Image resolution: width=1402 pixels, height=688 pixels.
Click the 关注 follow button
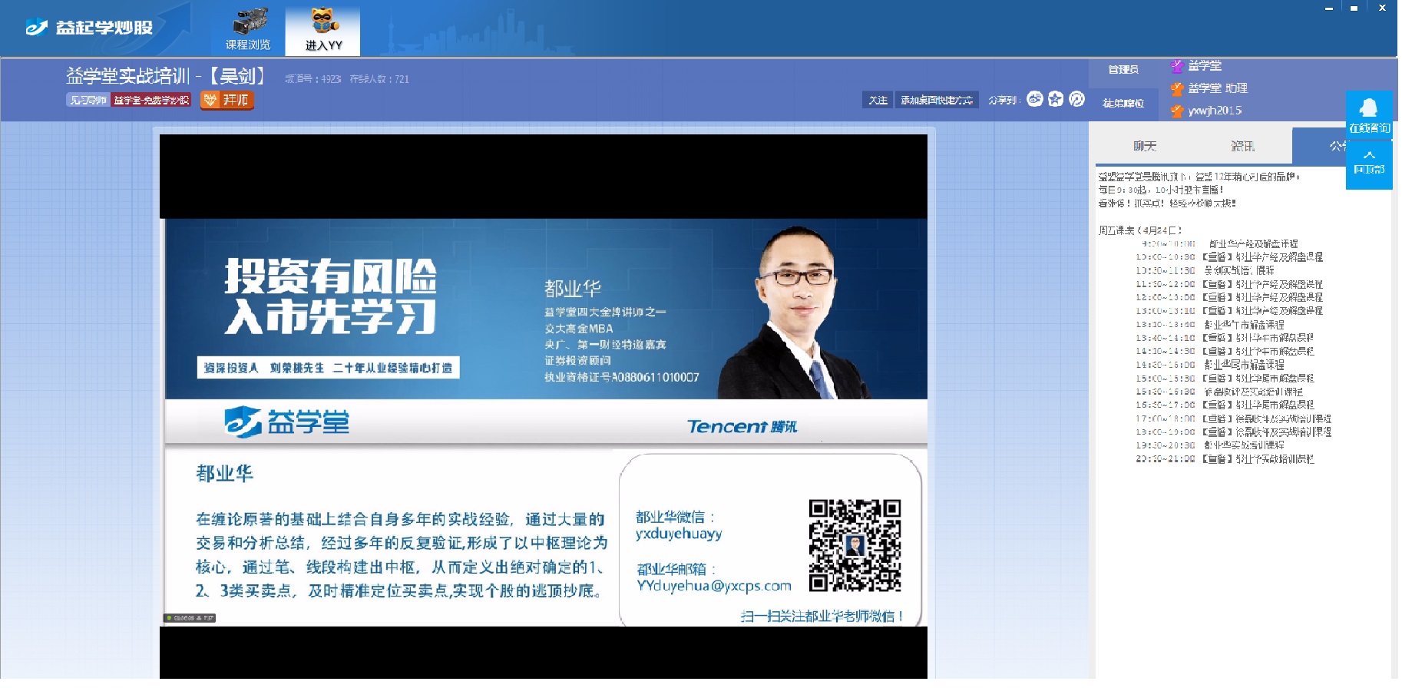878,100
